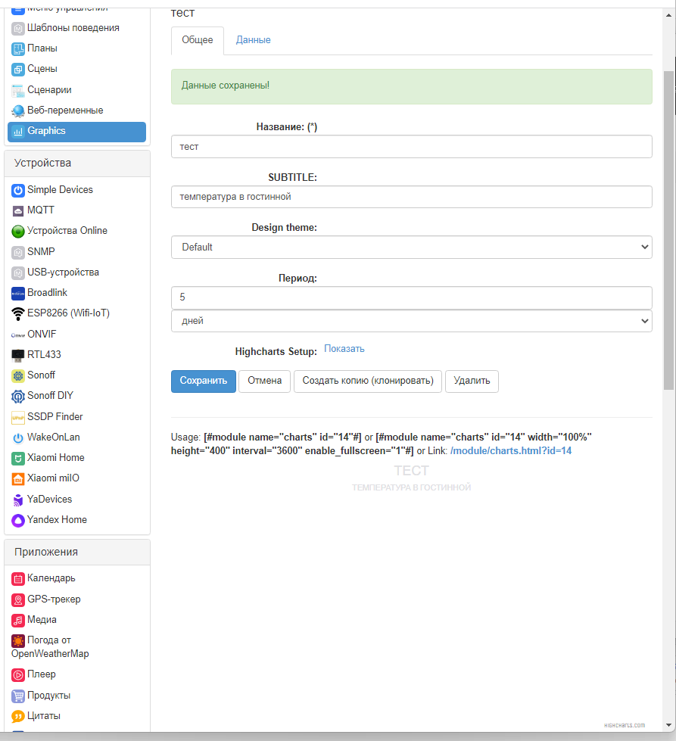Open the ESP8266 wifi icon
This screenshot has width=676, height=741.
(18, 314)
